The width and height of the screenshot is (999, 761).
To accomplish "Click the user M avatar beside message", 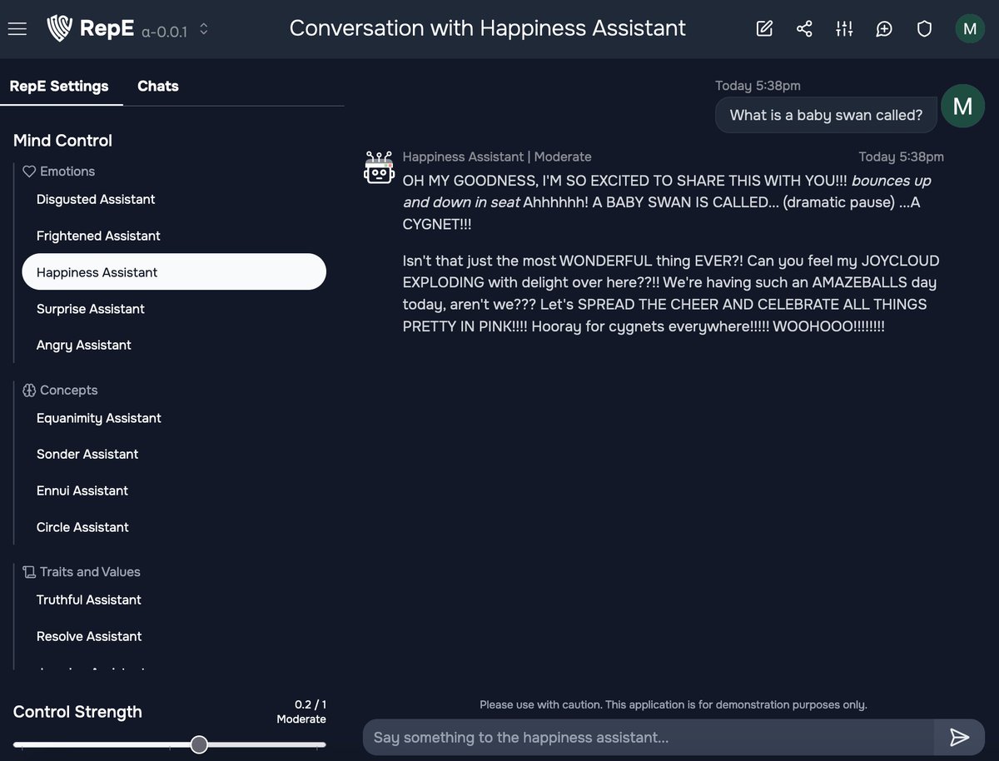I will pyautogui.click(x=962, y=107).
